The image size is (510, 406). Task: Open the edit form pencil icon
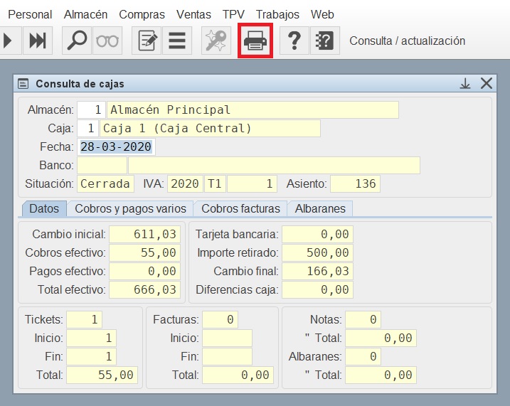pos(147,41)
